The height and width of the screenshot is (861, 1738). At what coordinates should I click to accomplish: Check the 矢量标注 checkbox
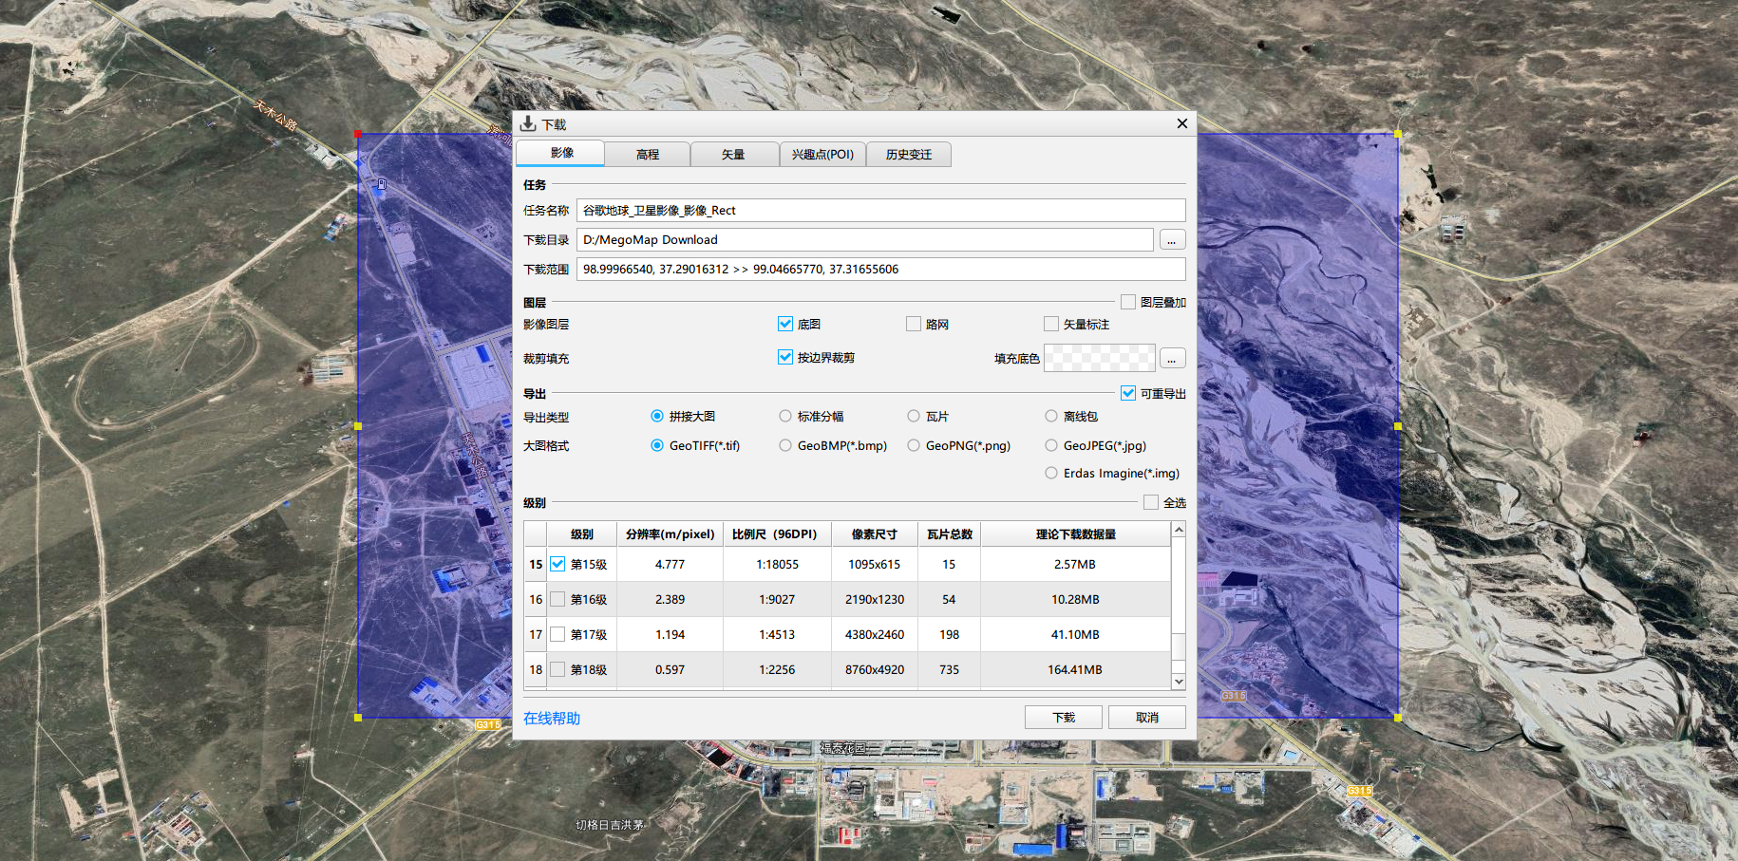(1051, 324)
